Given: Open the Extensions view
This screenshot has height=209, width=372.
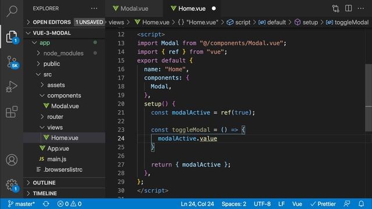Looking at the screenshot, I should tap(12, 112).
